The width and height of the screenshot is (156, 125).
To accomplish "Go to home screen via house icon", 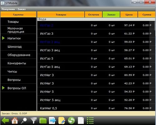I will (15, 120).
